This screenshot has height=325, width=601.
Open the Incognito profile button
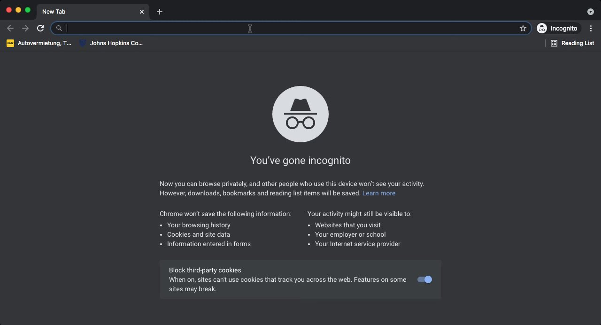(558, 29)
